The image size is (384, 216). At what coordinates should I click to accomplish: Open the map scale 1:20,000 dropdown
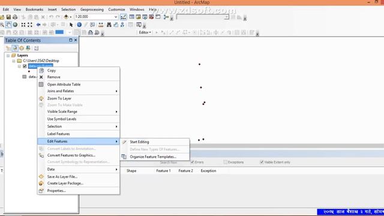[x=116, y=17]
